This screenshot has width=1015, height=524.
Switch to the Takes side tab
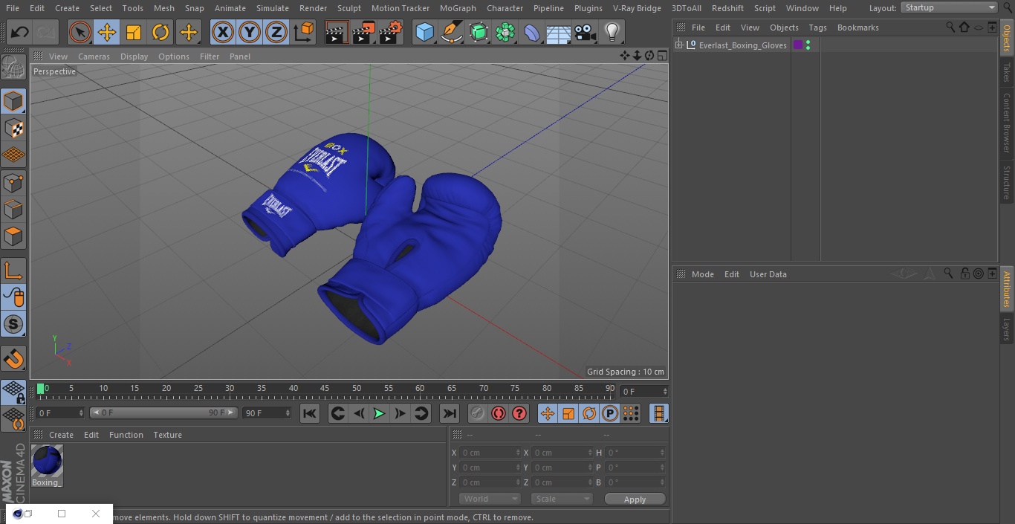pos(1007,71)
